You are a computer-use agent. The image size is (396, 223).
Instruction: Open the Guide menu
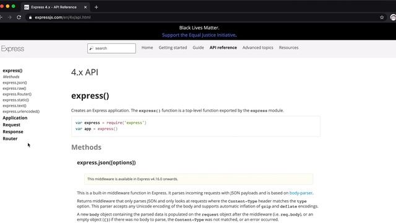pyautogui.click(x=198, y=48)
